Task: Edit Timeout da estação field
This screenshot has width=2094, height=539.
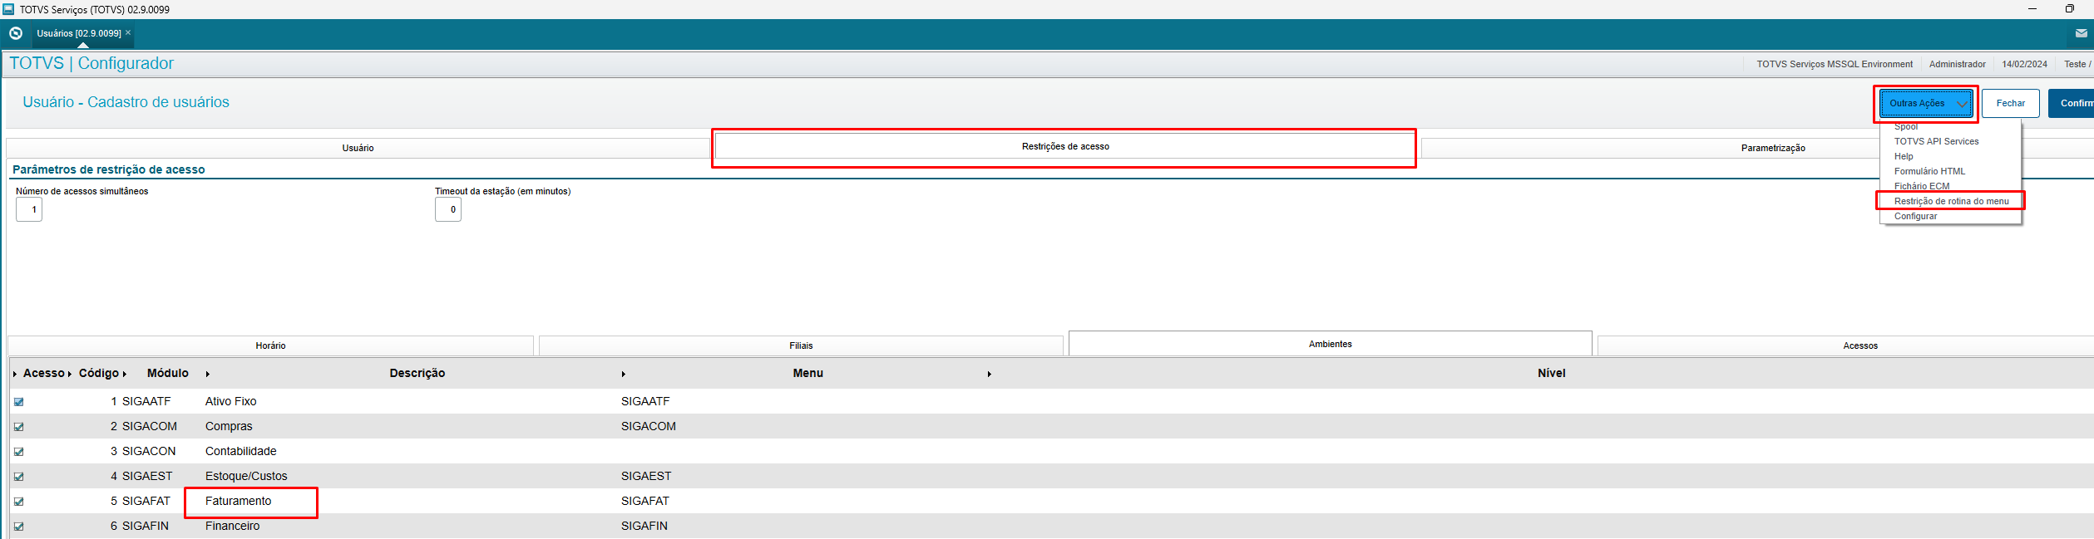Action: click(x=448, y=209)
